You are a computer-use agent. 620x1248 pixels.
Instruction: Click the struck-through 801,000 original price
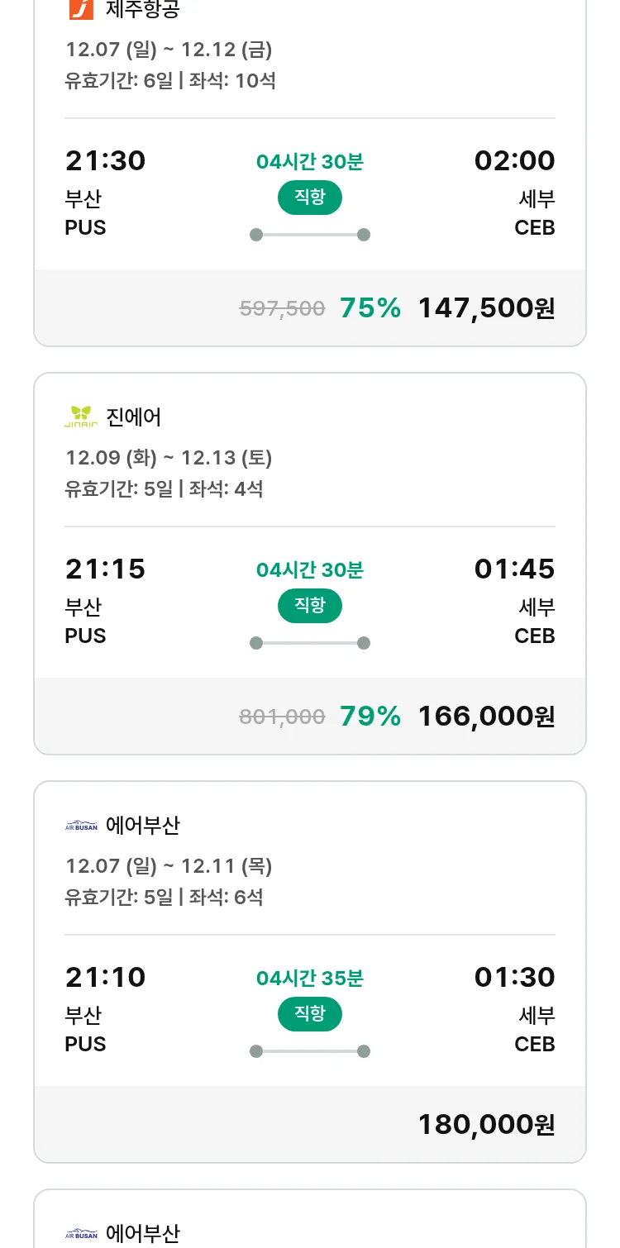pyautogui.click(x=282, y=717)
